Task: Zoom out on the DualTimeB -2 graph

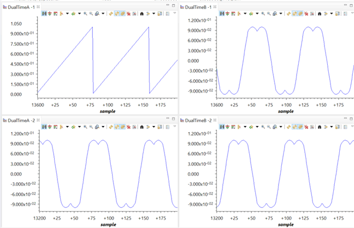Action: click(269, 127)
